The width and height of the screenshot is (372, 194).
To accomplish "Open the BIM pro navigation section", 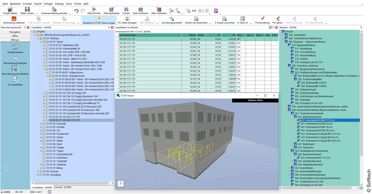I will 15,40.
